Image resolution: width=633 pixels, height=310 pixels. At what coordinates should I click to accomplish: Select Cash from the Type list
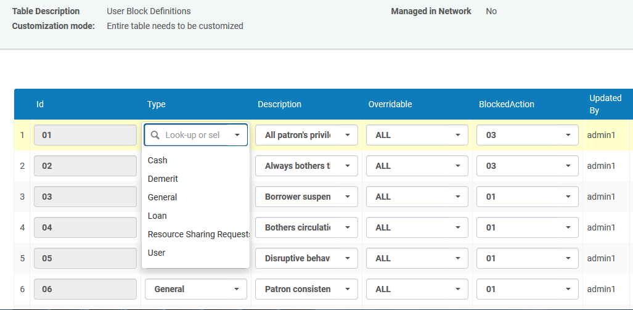tap(158, 160)
